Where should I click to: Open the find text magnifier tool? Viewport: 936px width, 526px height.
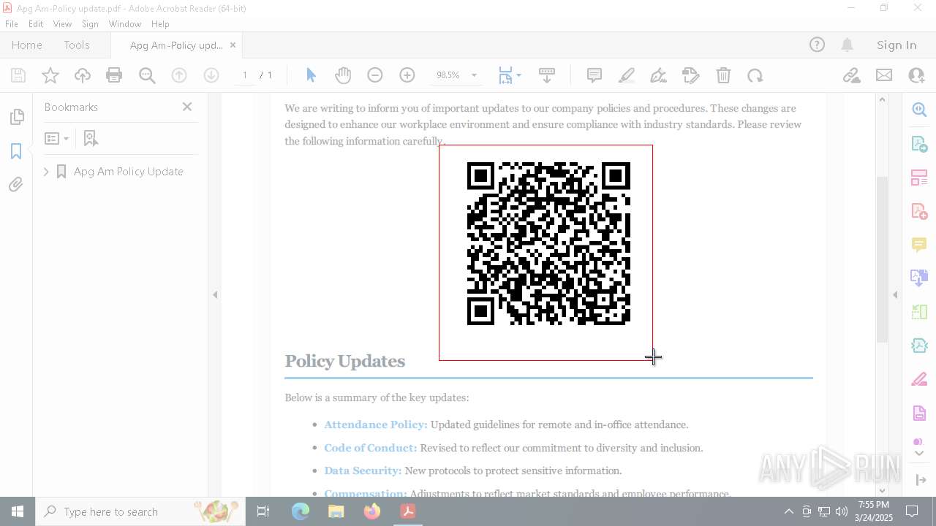[x=147, y=75]
